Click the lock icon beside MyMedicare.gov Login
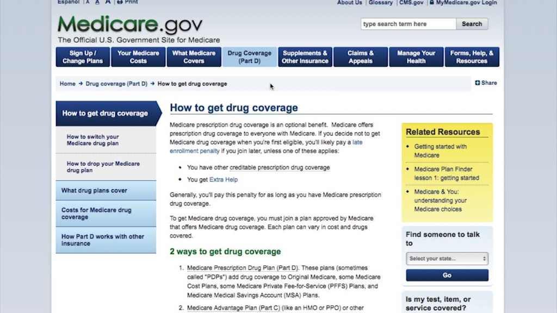 [x=431, y=3]
